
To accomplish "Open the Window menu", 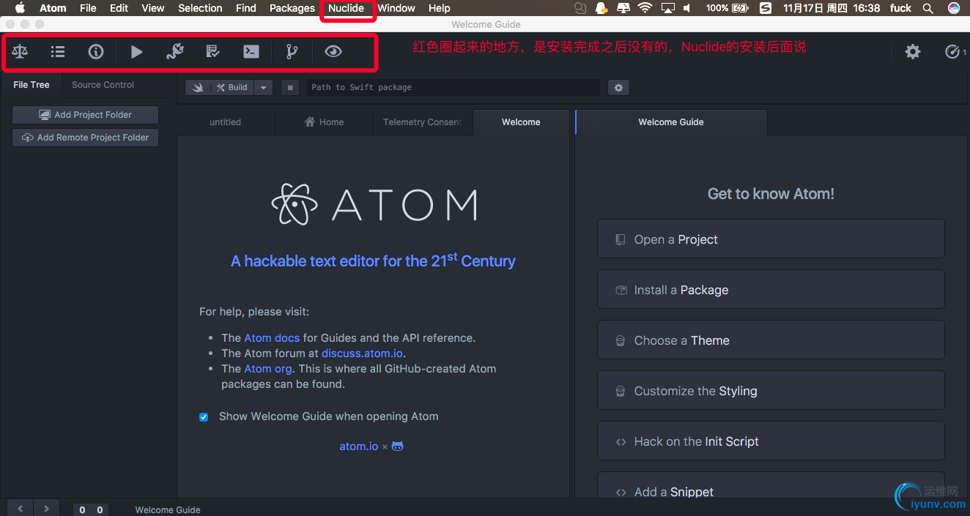I will 396,8.
